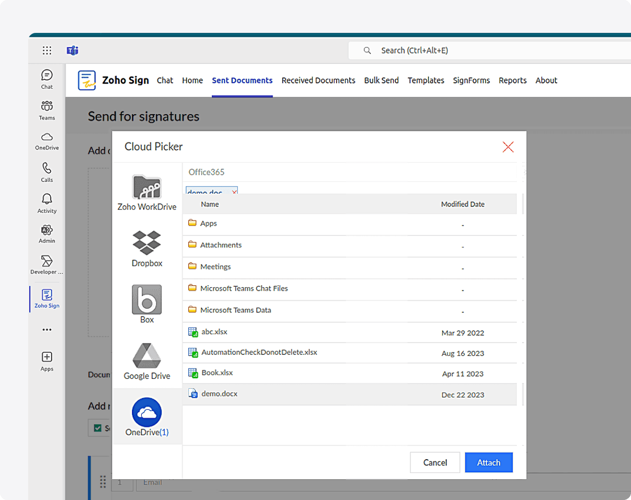Choose OneDrive cloud source

(147, 417)
